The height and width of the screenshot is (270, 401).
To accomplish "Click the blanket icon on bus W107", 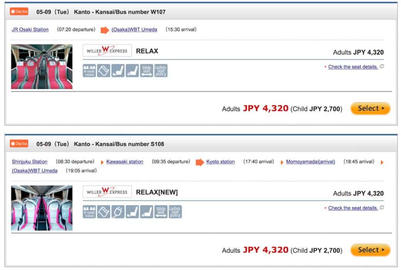I will (104, 70).
